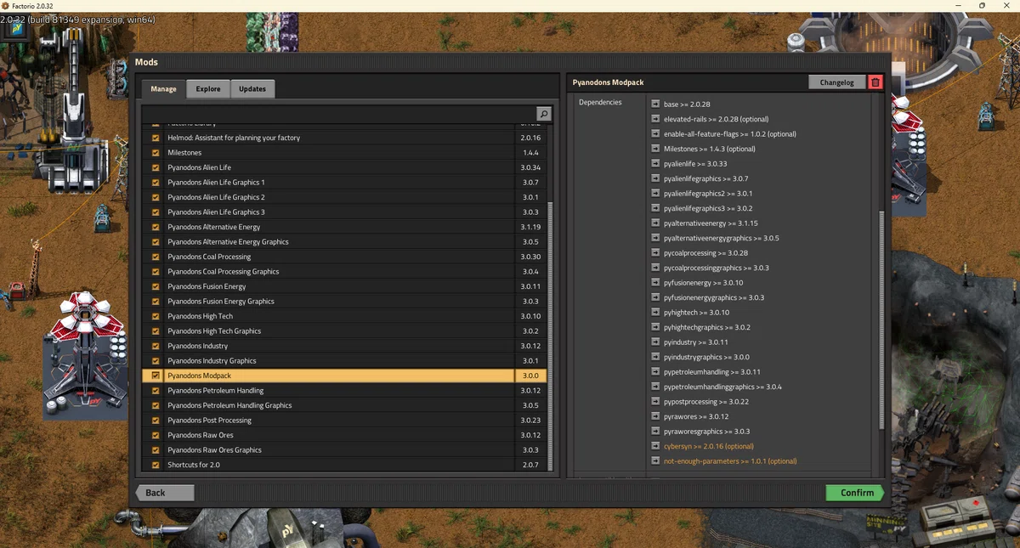Click the go-to arrow beside pyhightechgraphics dependency
The width and height of the screenshot is (1020, 548).
click(655, 327)
